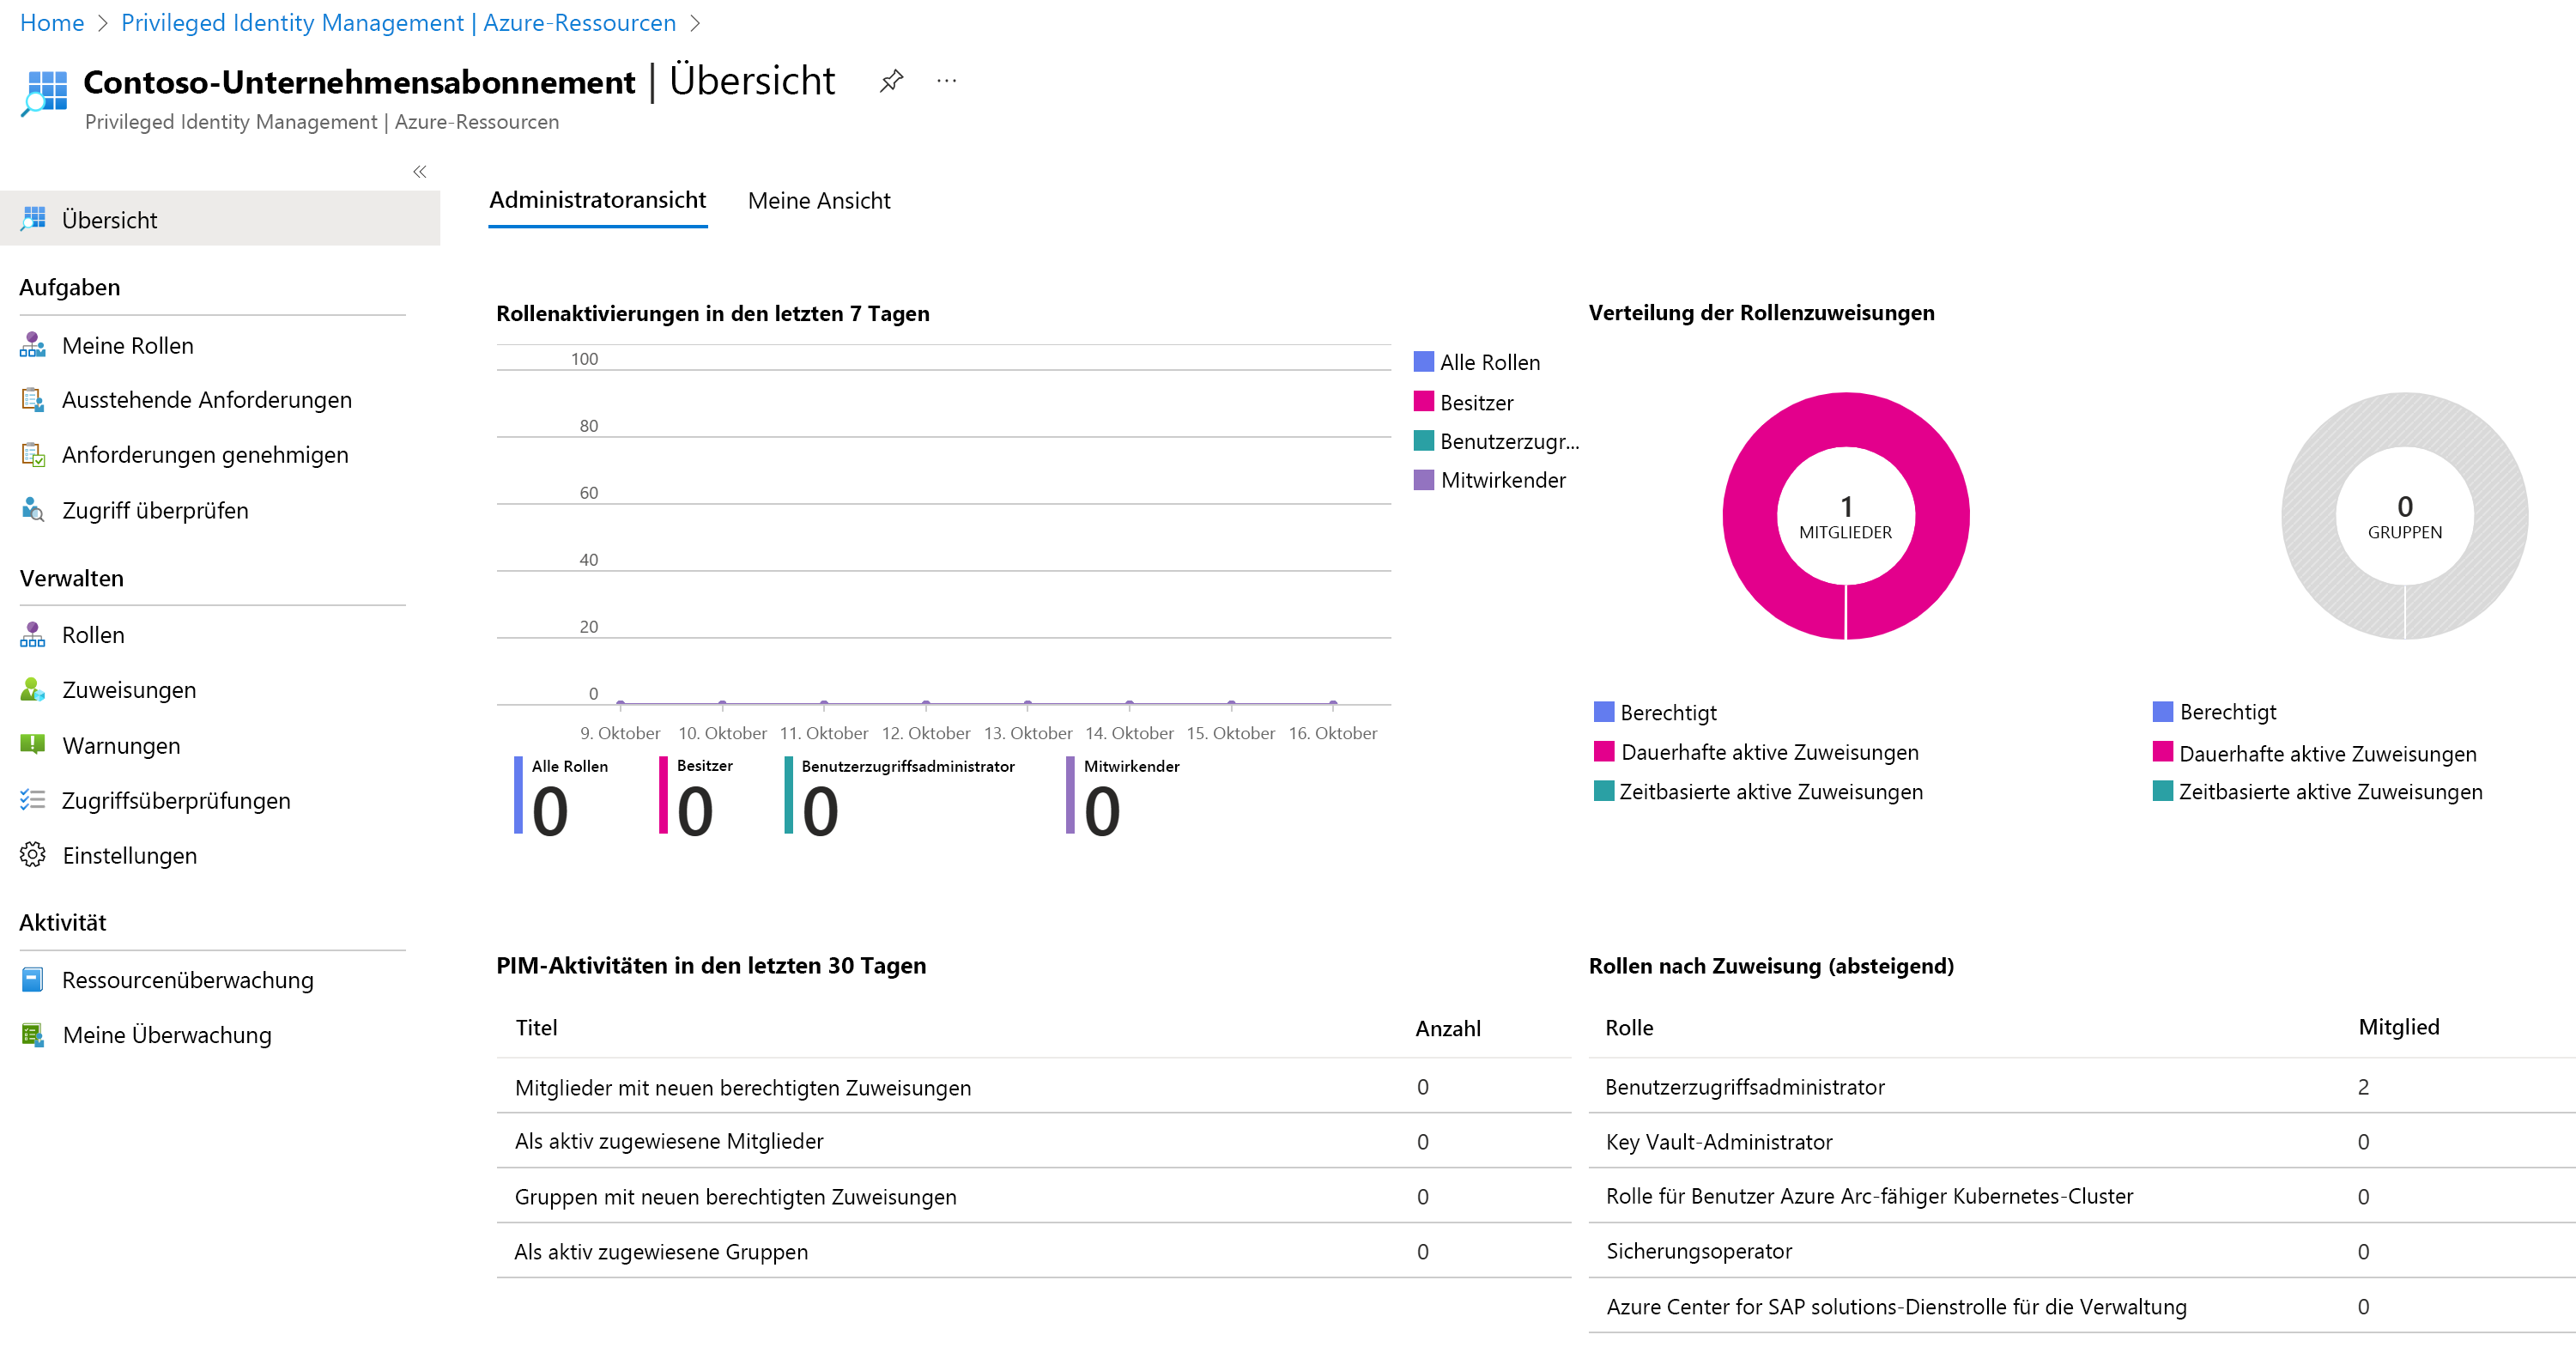Click the Einstellungen gear icon
Screen dimensions: 2576x1353
[x=33, y=855]
